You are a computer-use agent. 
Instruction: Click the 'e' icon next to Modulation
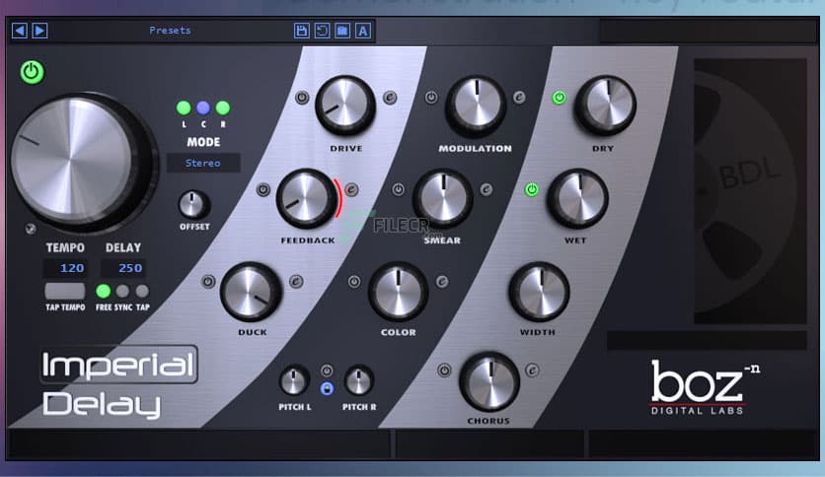tap(519, 98)
